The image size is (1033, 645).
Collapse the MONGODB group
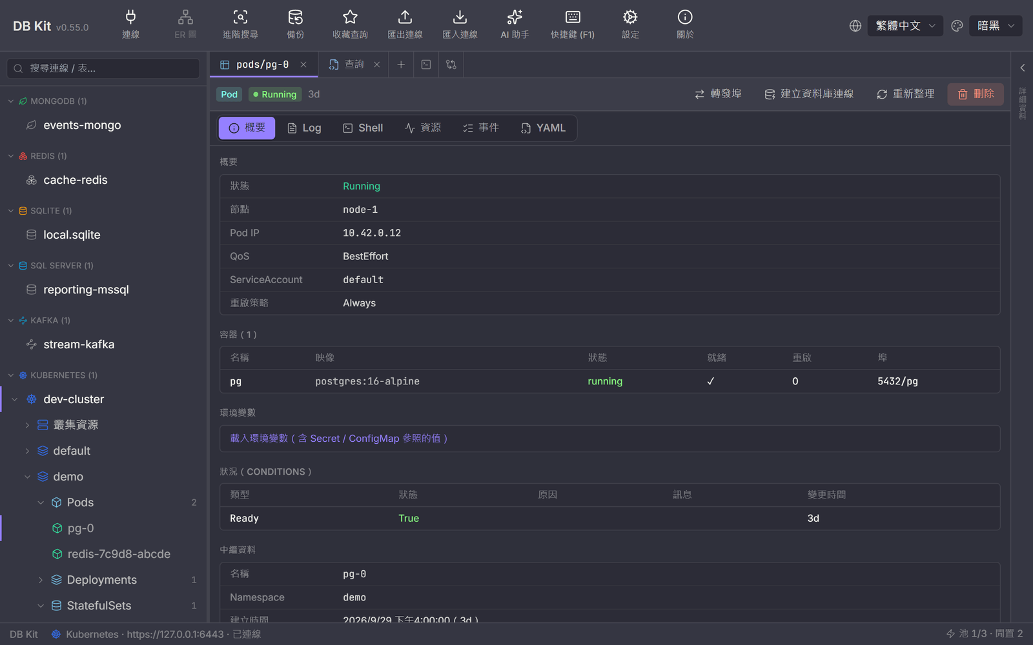click(x=11, y=101)
